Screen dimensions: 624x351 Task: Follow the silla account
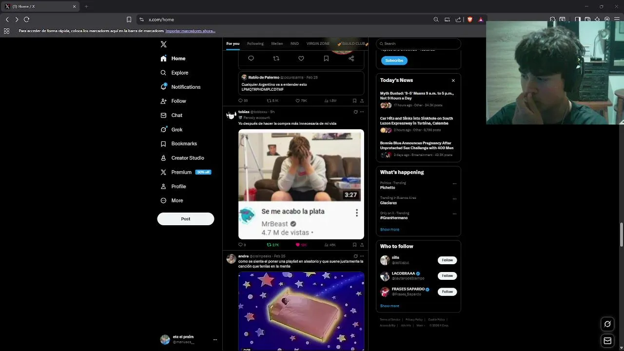[x=447, y=260]
